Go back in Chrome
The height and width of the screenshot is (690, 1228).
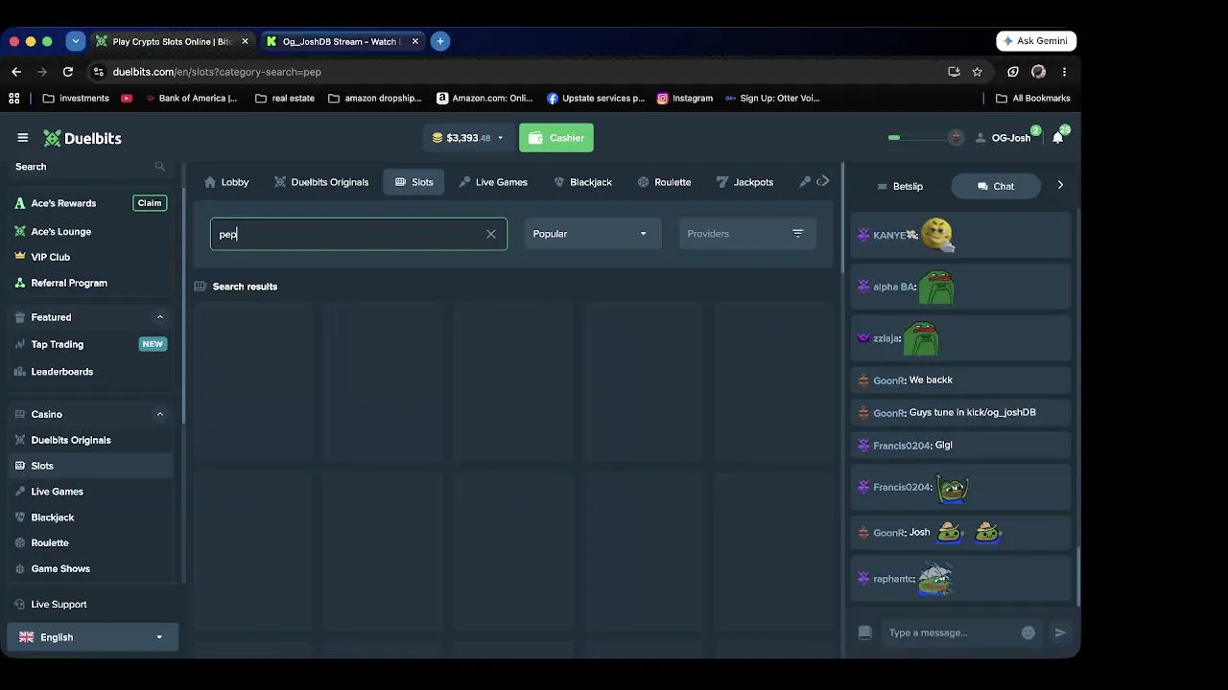tap(16, 72)
